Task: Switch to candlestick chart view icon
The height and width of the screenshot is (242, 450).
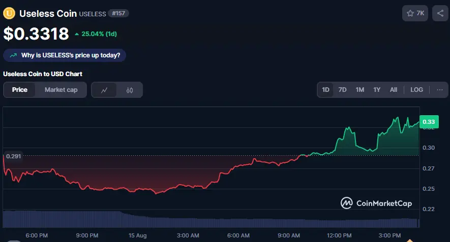Action: pos(130,90)
